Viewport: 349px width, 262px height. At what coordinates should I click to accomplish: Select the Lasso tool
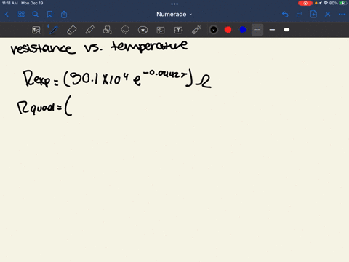coord(125,30)
